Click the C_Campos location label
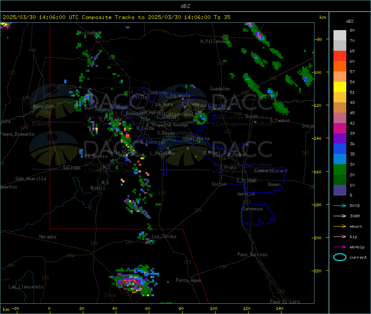This screenshot has width=371, height=314. tap(280, 120)
